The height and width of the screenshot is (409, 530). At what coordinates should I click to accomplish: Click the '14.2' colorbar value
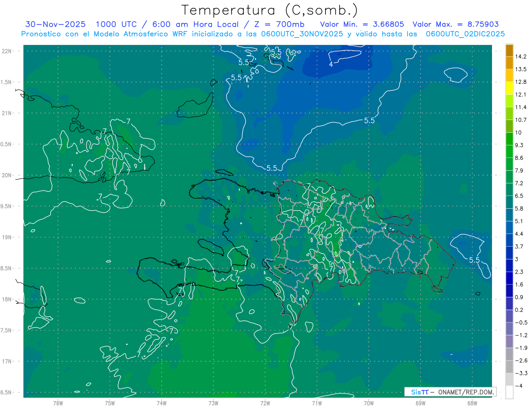(x=520, y=56)
